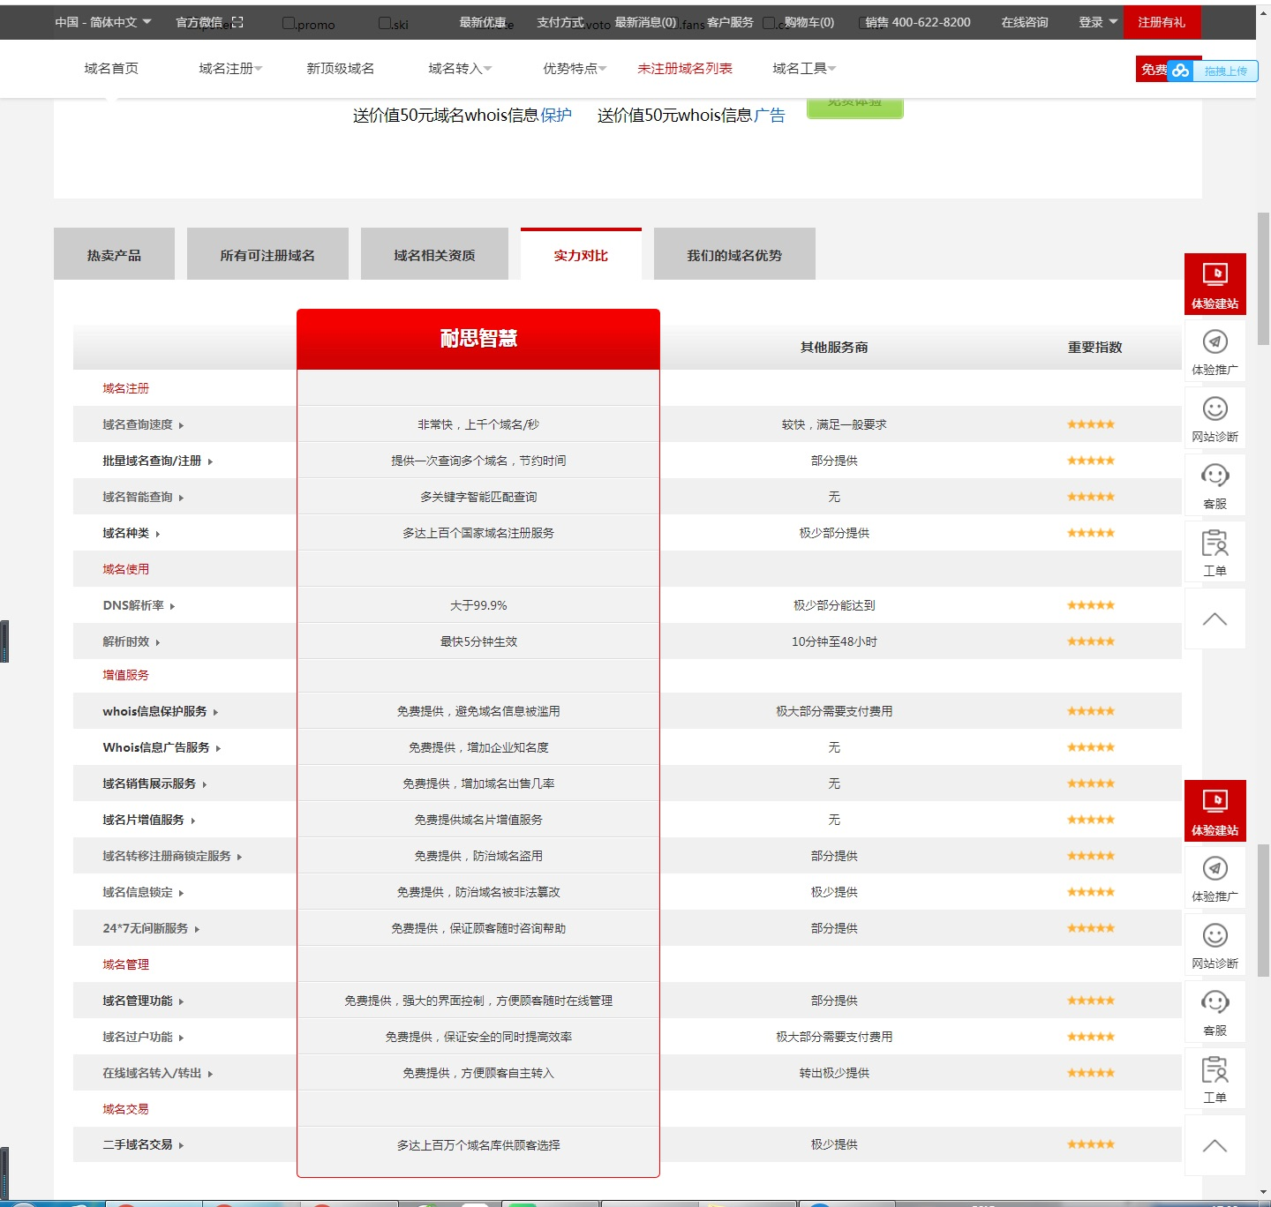Open the 未注册域名列表 link
The width and height of the screenshot is (1271, 1207).
coord(684,69)
